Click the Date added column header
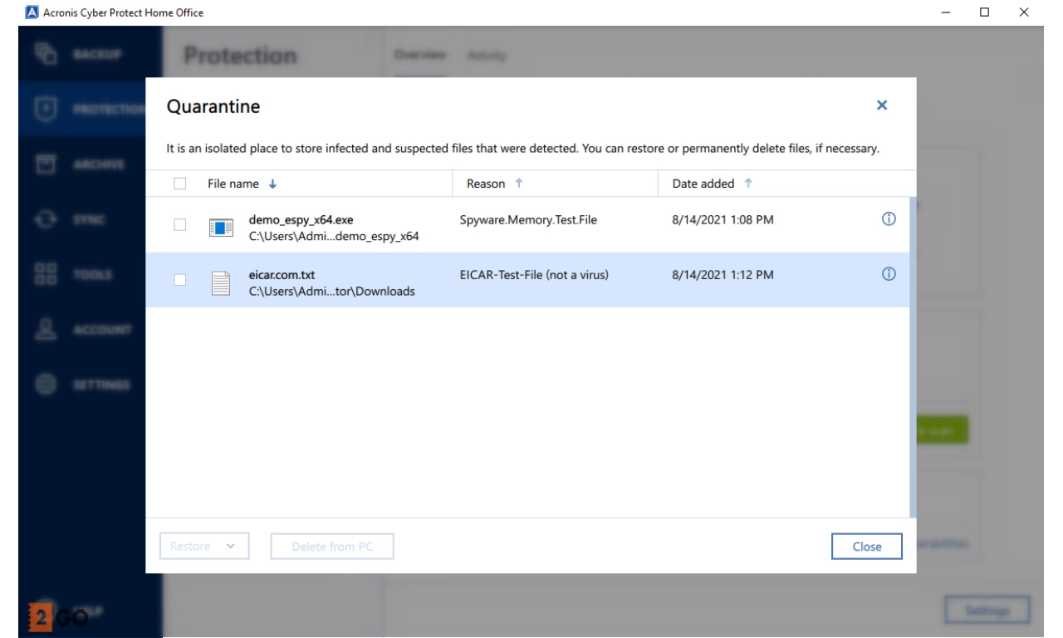Viewport: 1063px width, 638px height. (704, 184)
